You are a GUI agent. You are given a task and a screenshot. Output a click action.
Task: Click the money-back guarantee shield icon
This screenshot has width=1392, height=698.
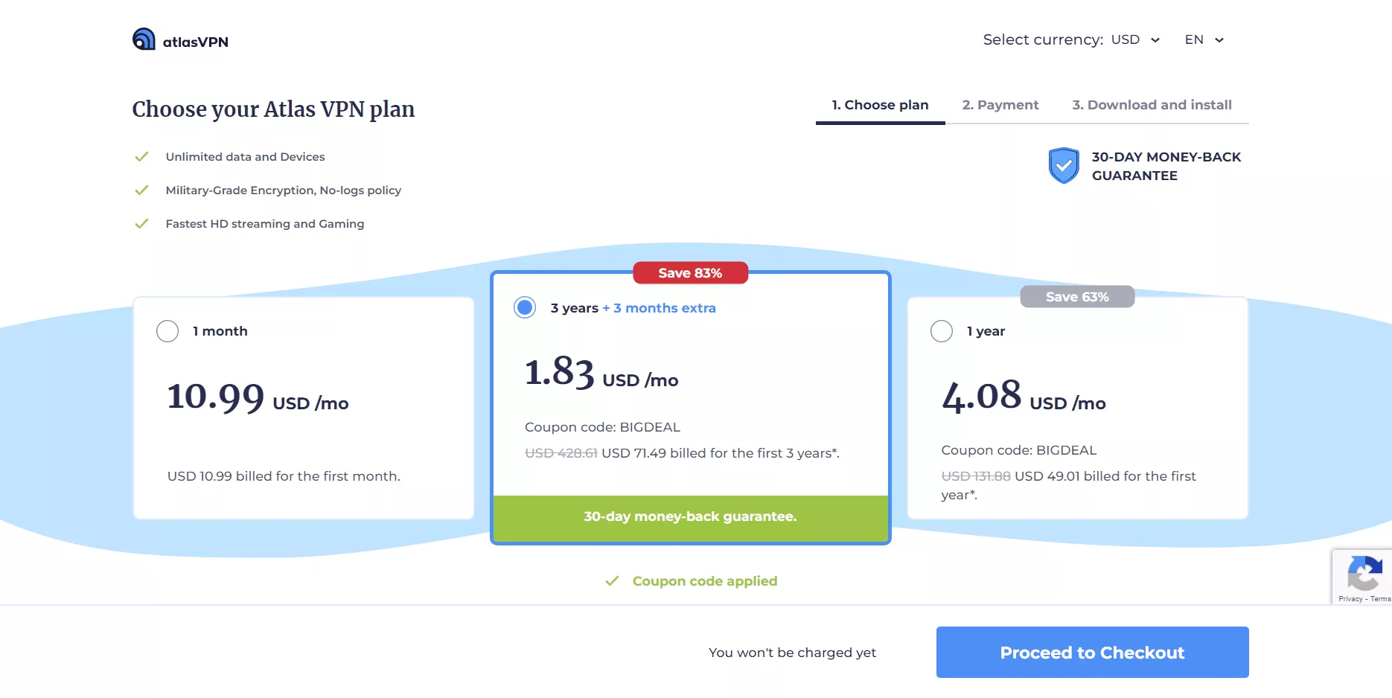pos(1064,165)
